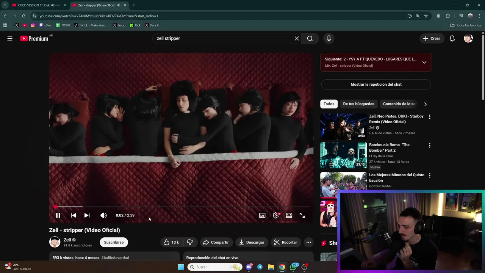Image resolution: width=485 pixels, height=273 pixels.
Task: Open player settings gear
Action: click(276, 215)
